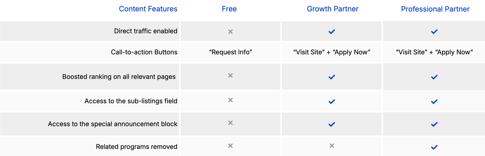Viewport: 485px width, 156px height.
Task: Select the Free plan column header
Action: pos(229,9)
